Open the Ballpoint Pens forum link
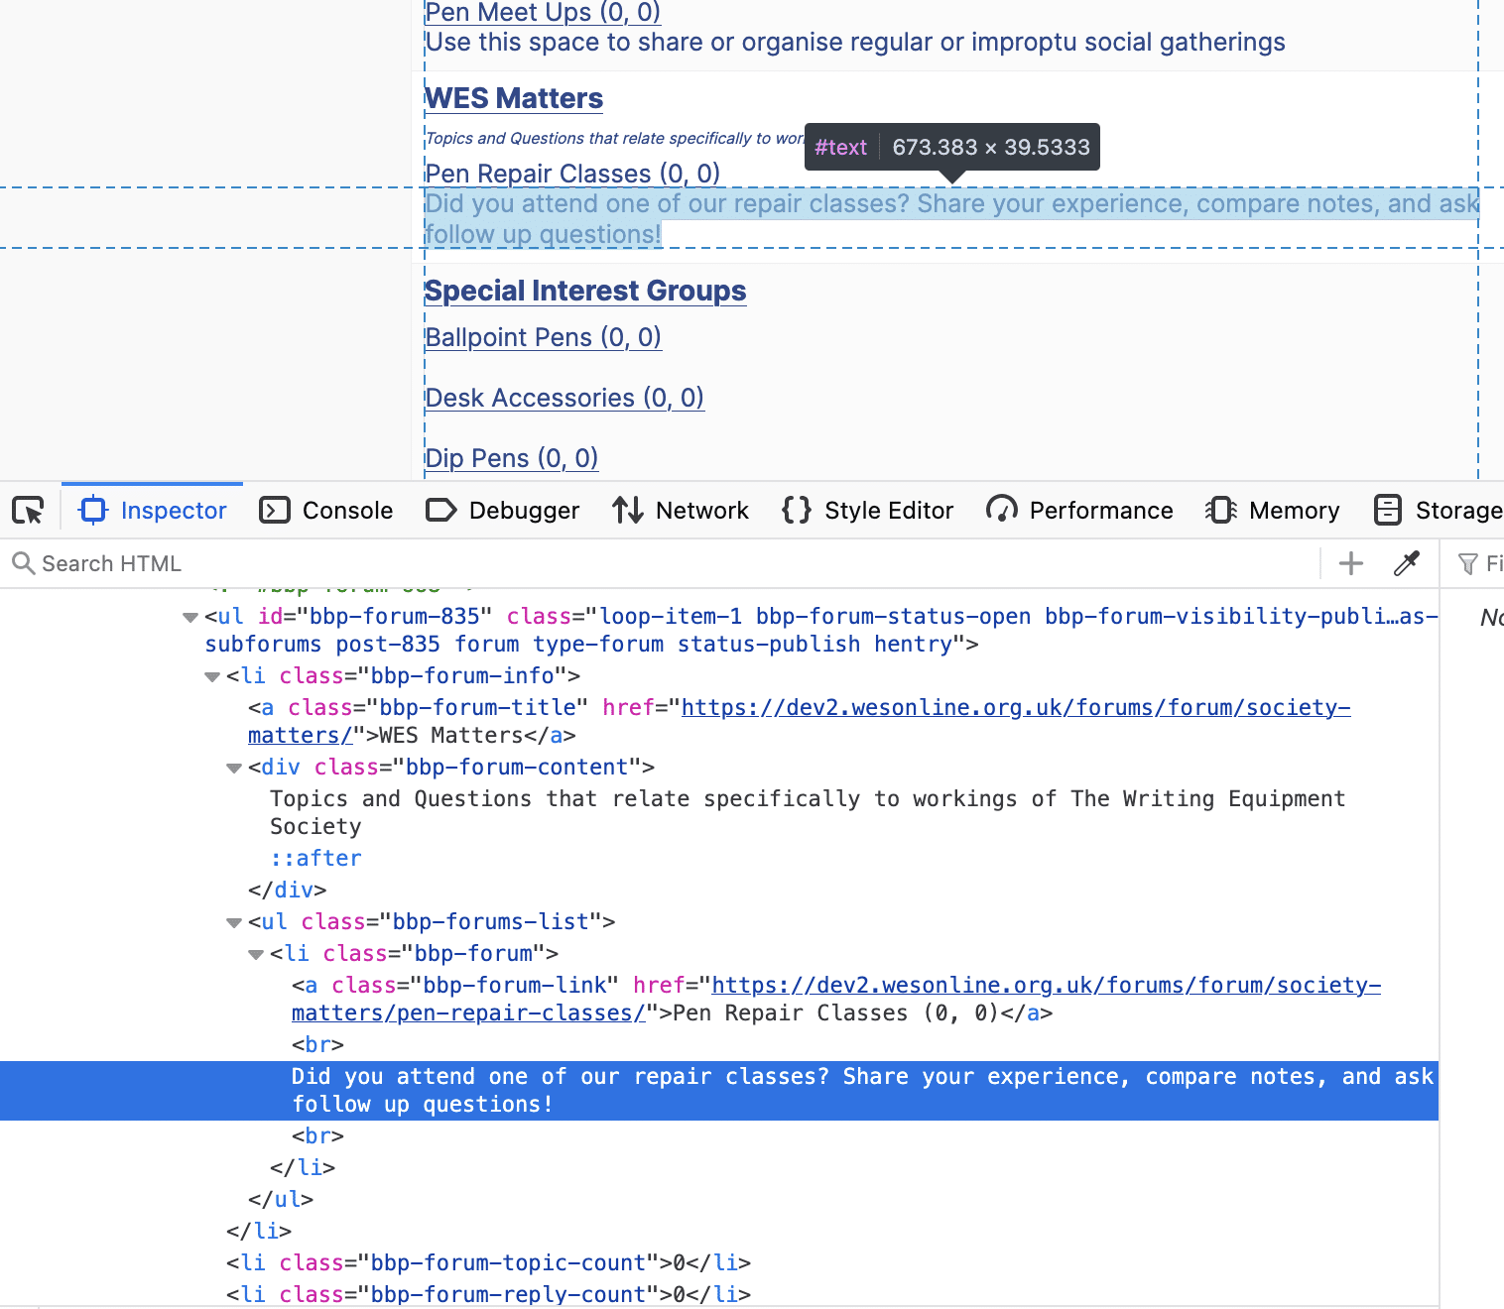The image size is (1504, 1309). (543, 337)
